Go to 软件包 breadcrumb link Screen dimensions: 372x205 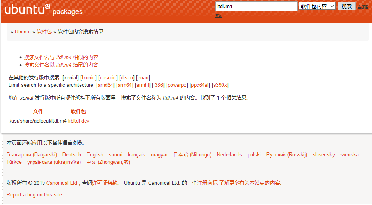click(x=44, y=32)
